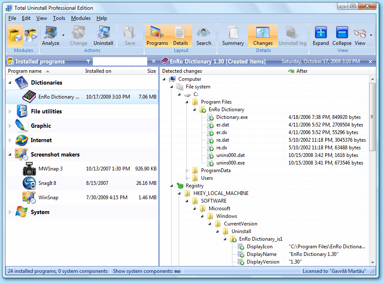
Task: Select the DisplayIcon registry value icon
Action: (x=241, y=247)
